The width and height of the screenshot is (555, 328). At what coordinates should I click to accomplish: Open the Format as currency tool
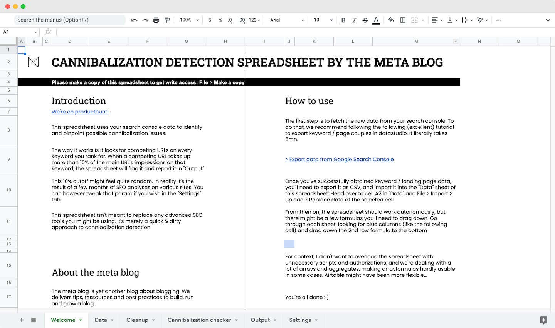(x=209, y=20)
